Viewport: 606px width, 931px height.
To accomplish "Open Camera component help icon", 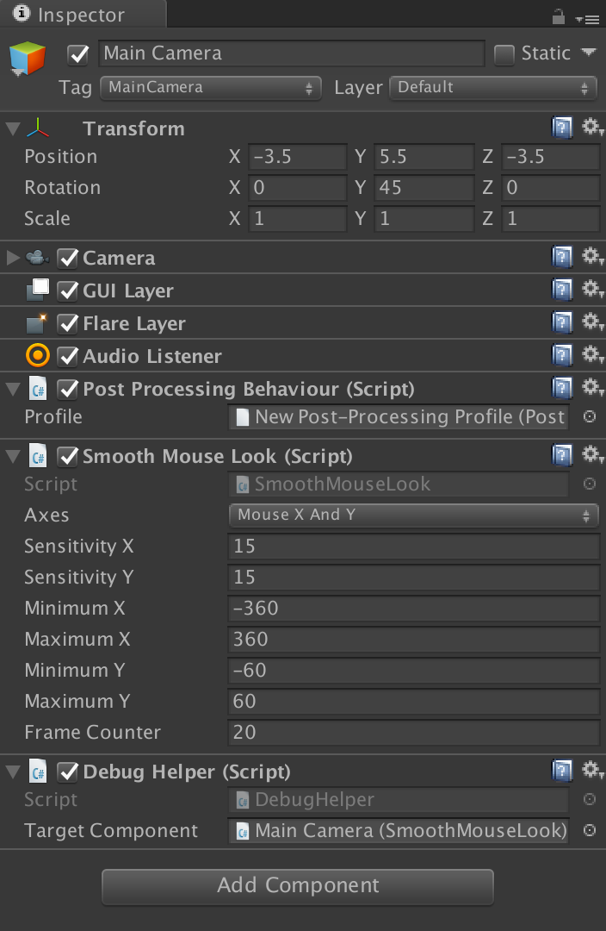I will click(x=562, y=257).
